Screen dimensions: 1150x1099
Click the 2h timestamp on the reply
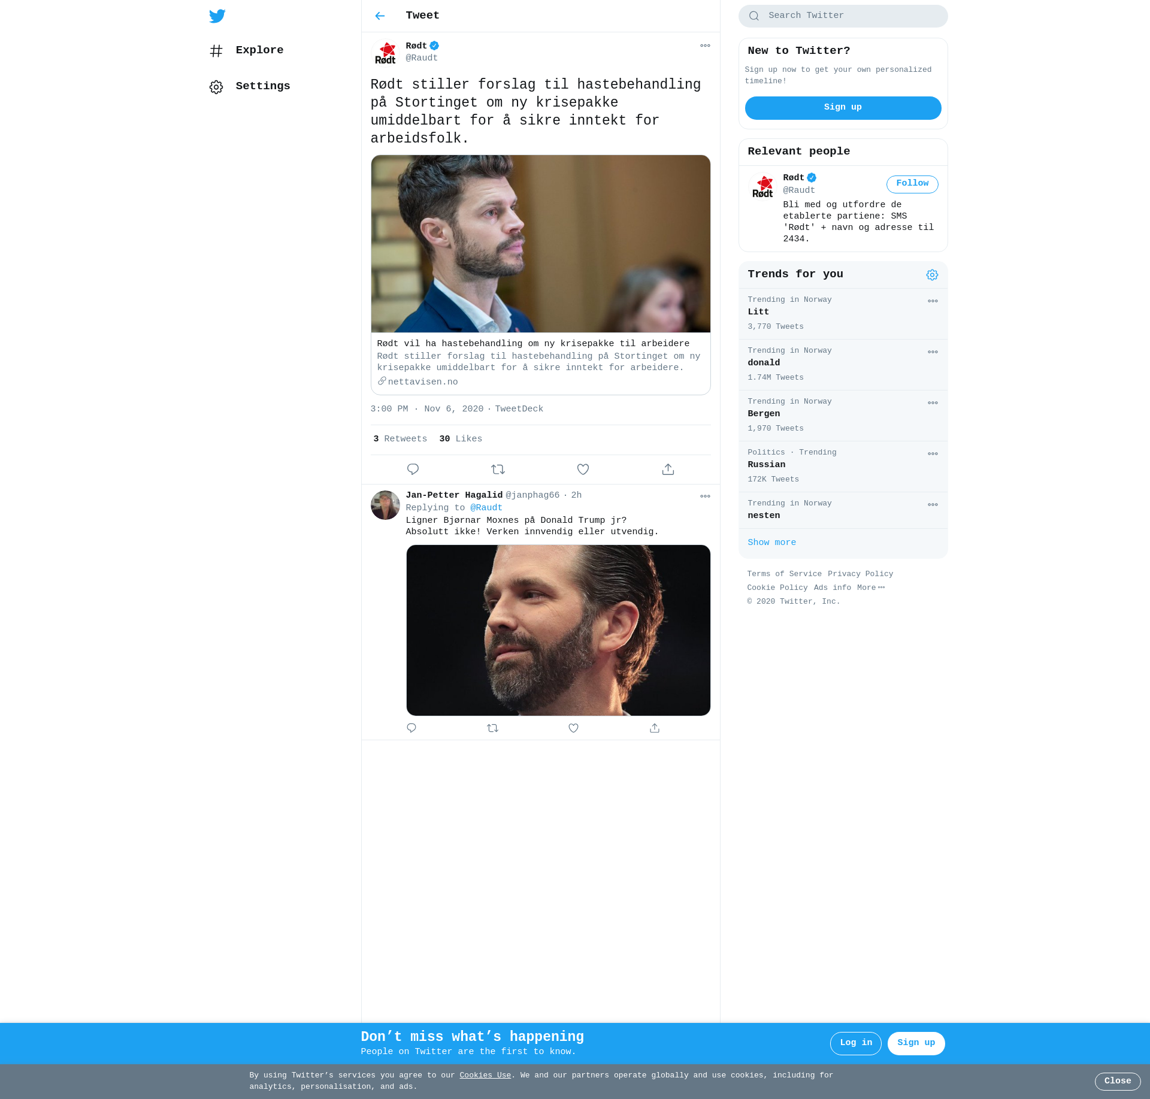coord(576,495)
